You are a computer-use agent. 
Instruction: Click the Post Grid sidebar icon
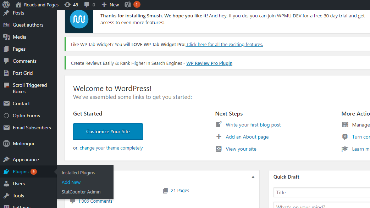click(6, 73)
